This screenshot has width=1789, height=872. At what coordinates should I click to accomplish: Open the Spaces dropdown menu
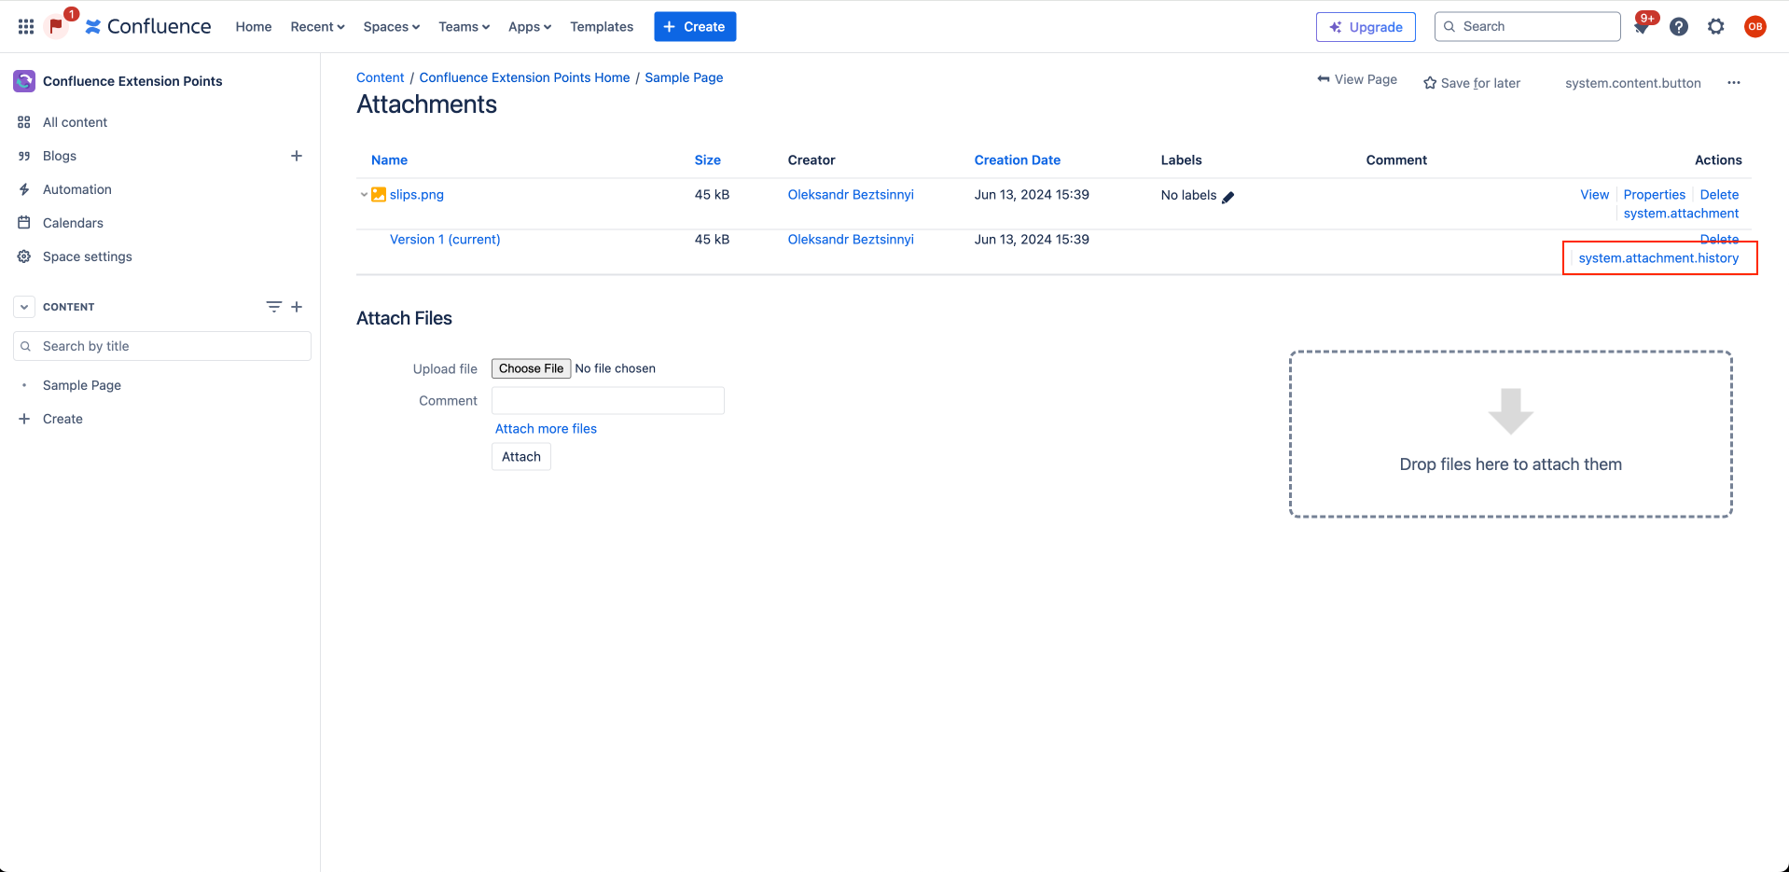pyautogui.click(x=391, y=27)
